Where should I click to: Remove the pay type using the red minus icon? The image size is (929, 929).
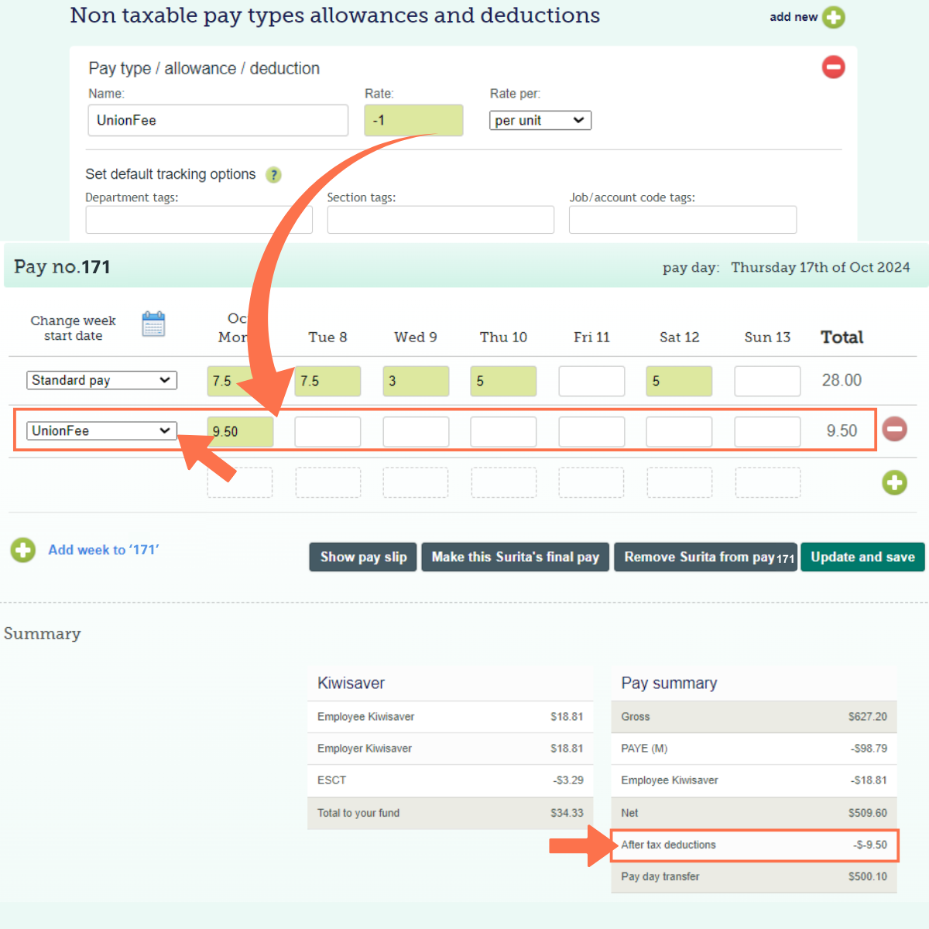(x=833, y=67)
